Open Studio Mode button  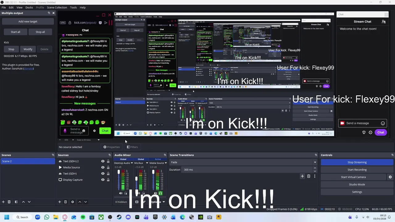(x=357, y=184)
